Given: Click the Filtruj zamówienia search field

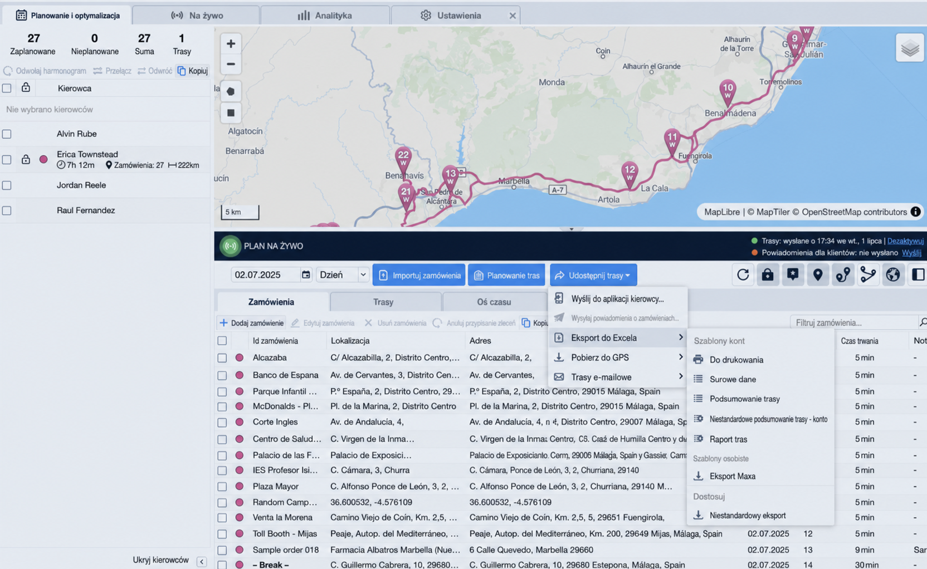Looking at the screenshot, I should 853,322.
